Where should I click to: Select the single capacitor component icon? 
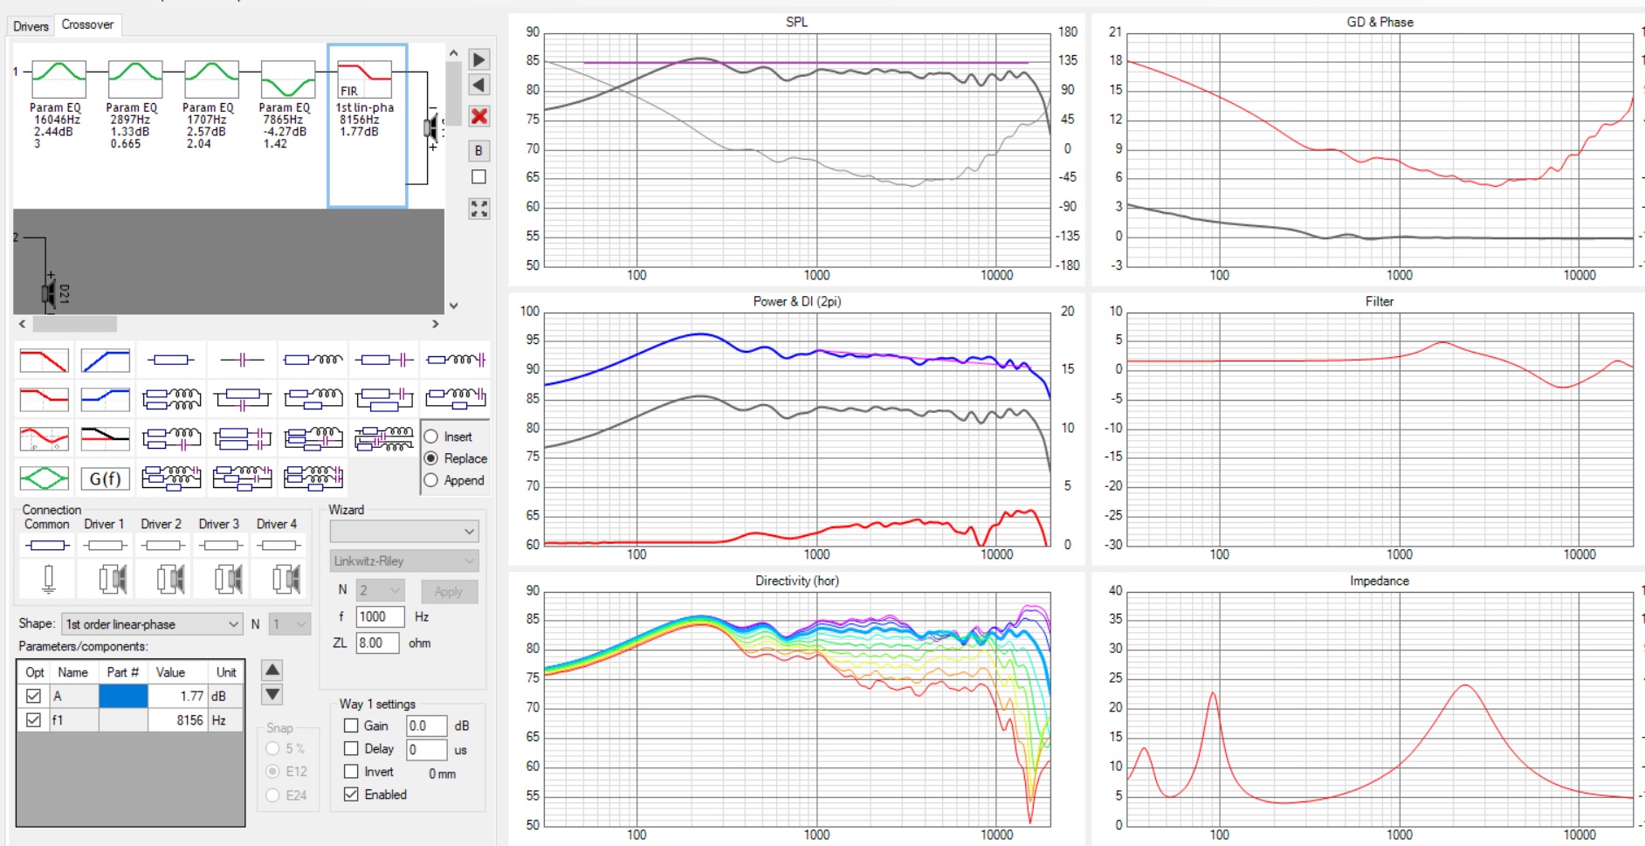tap(242, 360)
